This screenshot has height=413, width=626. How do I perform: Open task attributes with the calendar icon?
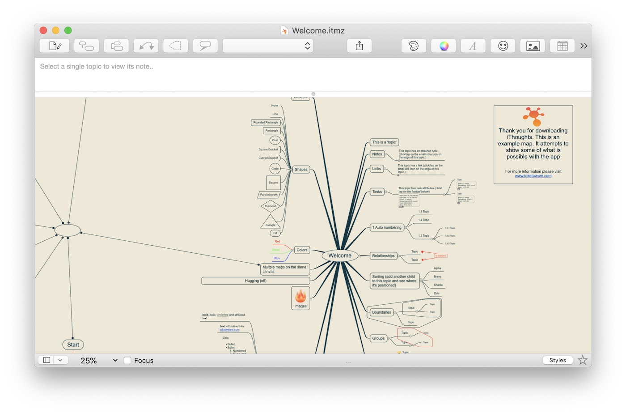(x=562, y=45)
